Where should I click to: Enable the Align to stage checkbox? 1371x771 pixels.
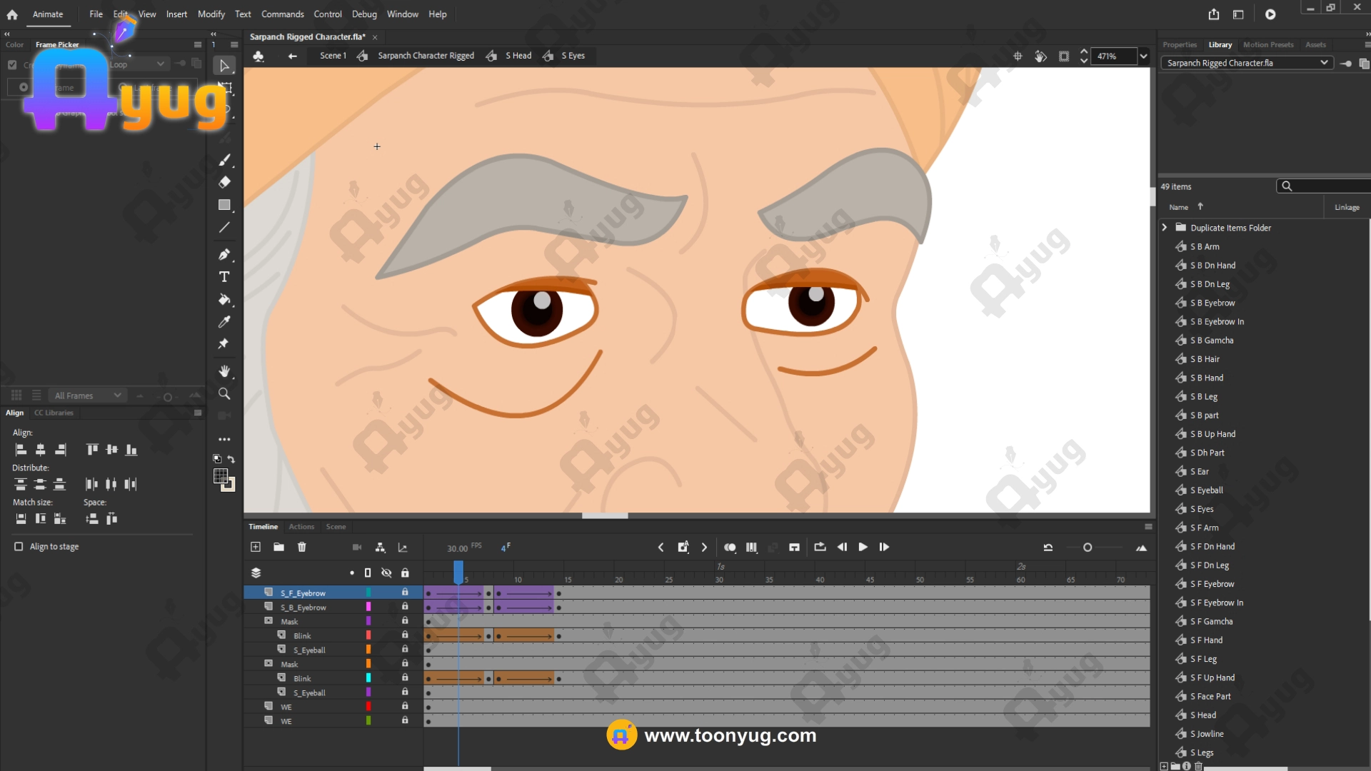coord(19,546)
